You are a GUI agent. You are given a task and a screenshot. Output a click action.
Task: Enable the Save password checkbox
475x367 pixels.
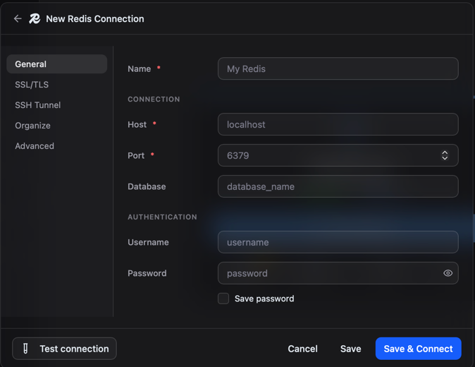tap(223, 299)
